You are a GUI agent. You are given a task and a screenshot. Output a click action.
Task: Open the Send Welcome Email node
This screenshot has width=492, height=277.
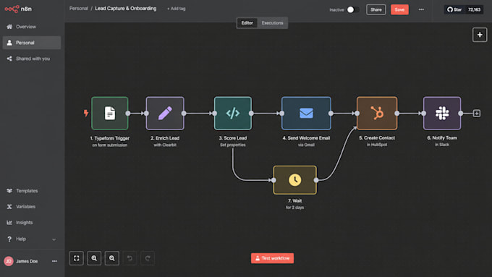point(306,114)
